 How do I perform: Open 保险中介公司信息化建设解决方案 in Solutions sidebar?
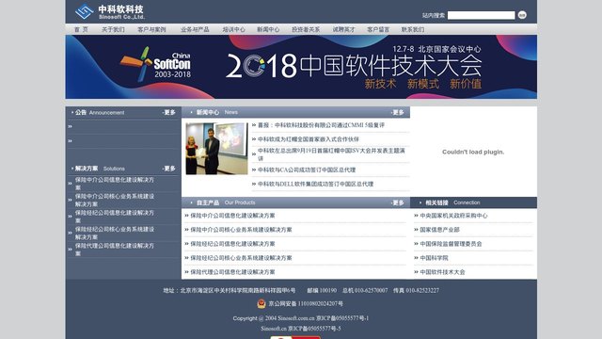pyautogui.click(x=115, y=184)
